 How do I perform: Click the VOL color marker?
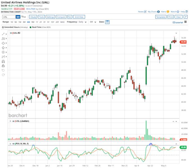(x=15, y=121)
